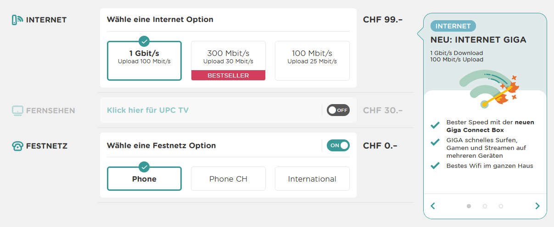This screenshot has width=554, height=227.
Task: Click checkmark beside Giga Connect Box feature
Action: click(x=435, y=125)
